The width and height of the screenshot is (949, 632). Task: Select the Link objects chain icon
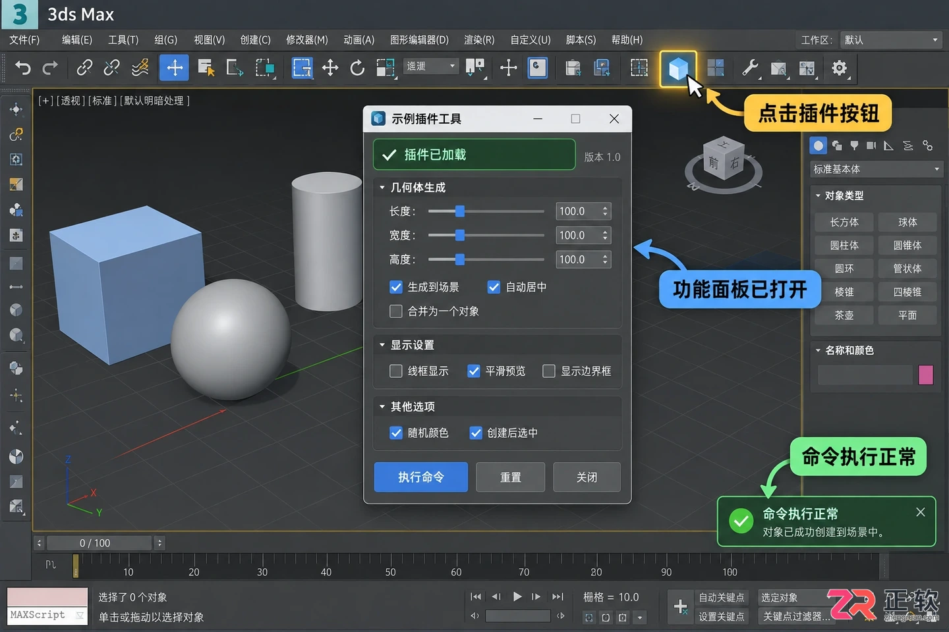pos(84,67)
